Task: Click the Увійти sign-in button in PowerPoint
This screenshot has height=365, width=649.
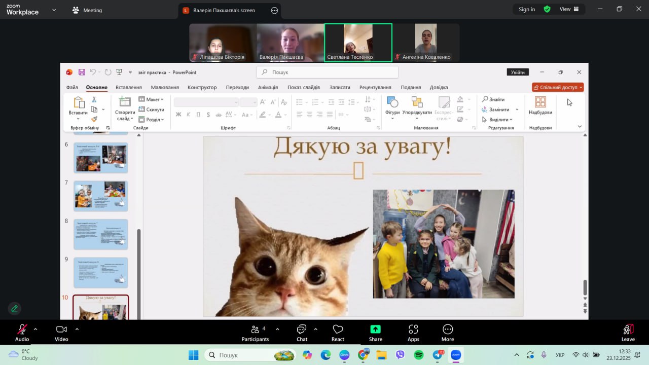Action: 518,72
